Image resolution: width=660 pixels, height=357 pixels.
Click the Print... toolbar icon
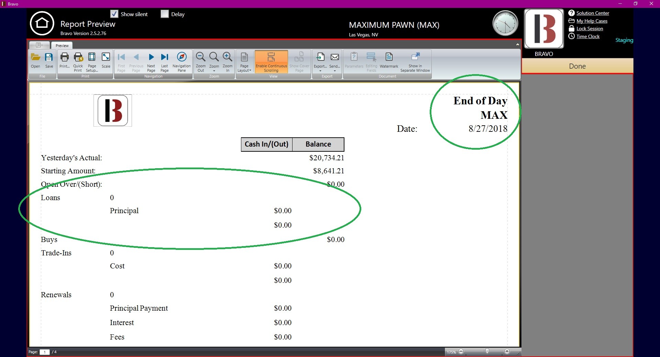65,61
